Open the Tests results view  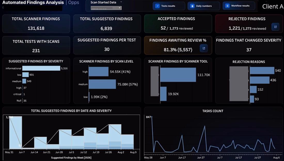[169, 6]
